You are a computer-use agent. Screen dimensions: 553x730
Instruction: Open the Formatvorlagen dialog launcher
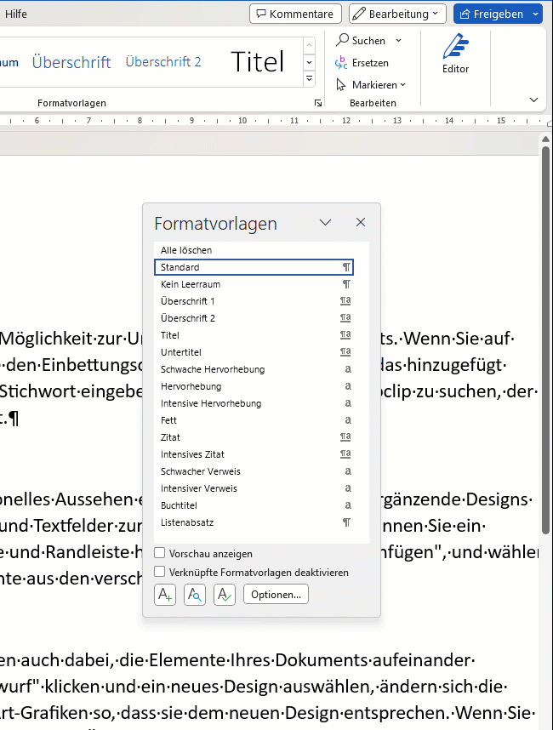tap(318, 103)
